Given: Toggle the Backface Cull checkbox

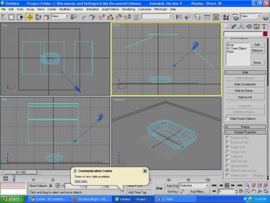Looking at the screenshot, I should click(227, 142).
